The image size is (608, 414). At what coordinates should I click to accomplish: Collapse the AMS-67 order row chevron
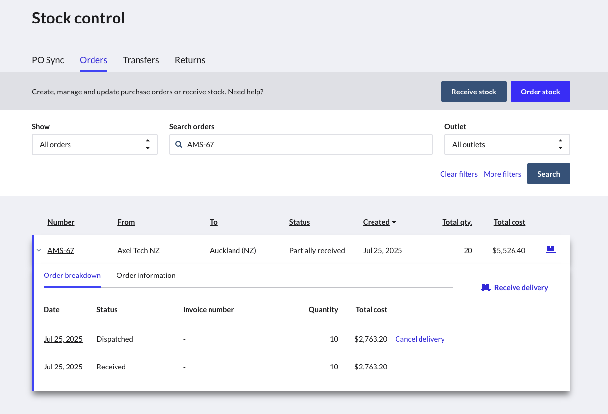(x=39, y=250)
